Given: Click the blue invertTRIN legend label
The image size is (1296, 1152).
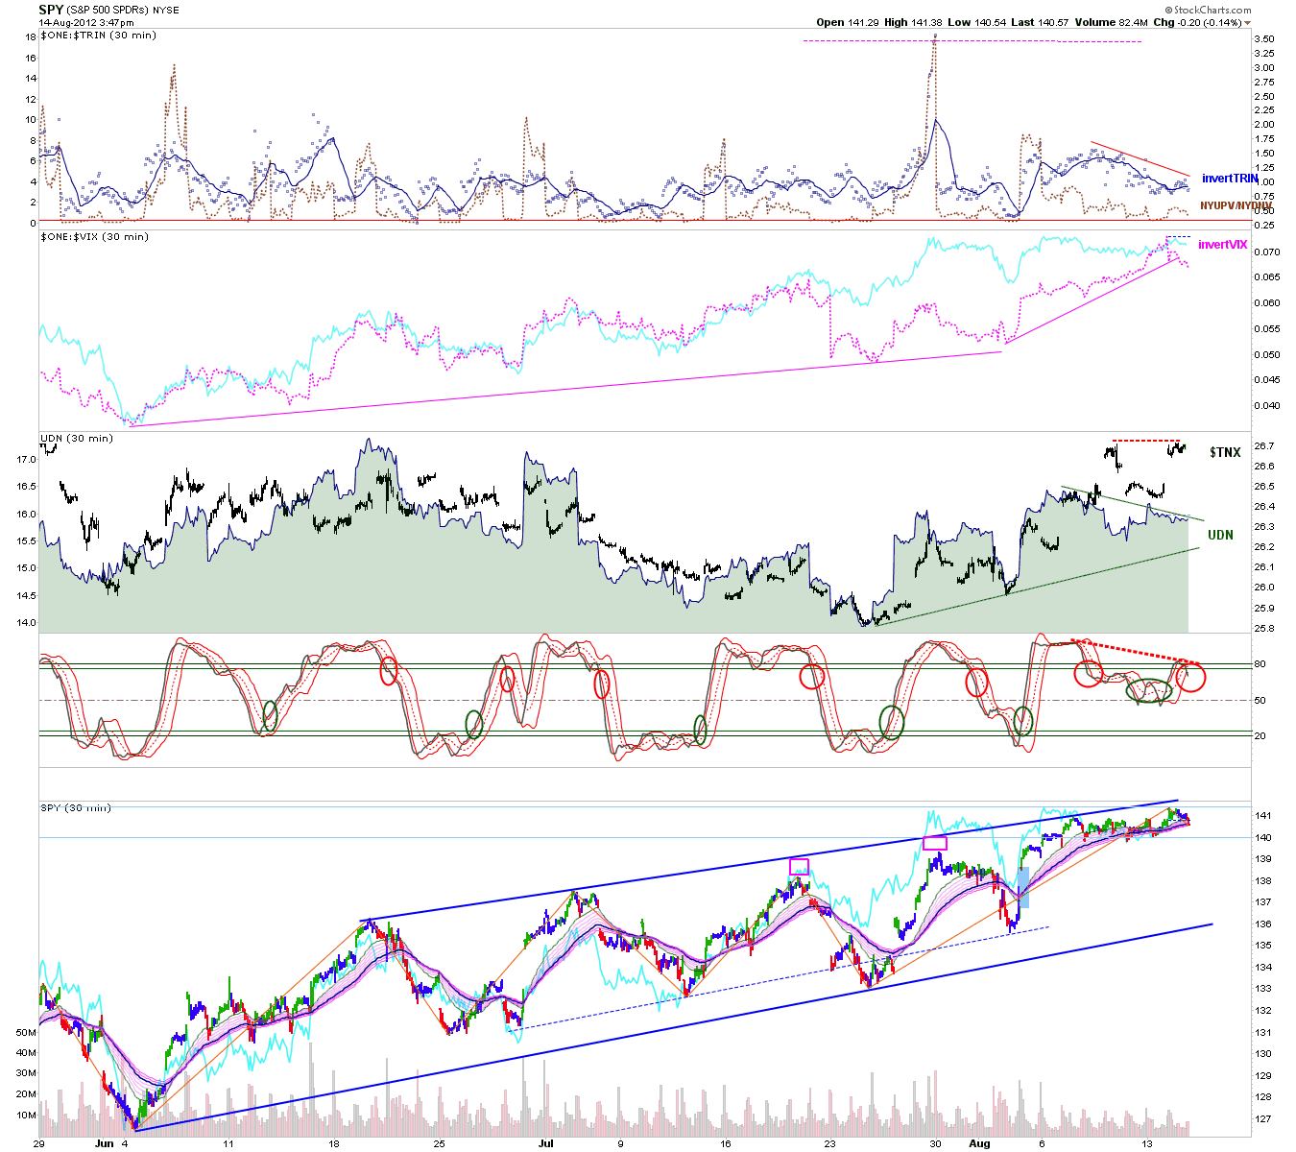Looking at the screenshot, I should (x=1229, y=179).
